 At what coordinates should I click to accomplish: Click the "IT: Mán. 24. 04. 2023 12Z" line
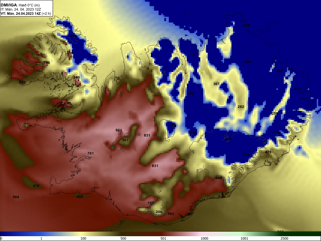tap(21, 9)
